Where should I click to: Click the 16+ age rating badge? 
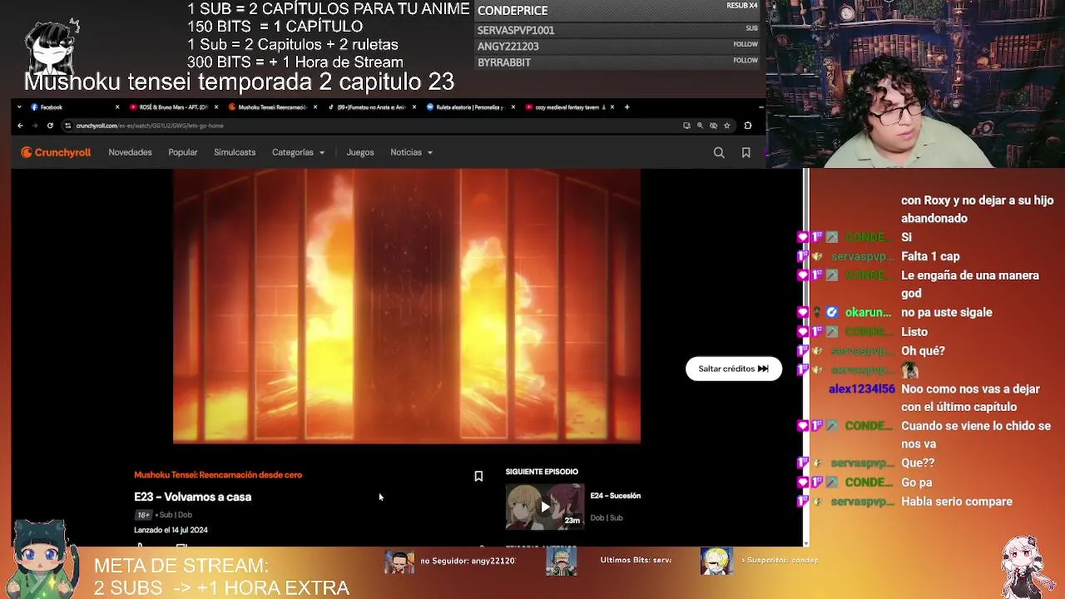tap(143, 515)
